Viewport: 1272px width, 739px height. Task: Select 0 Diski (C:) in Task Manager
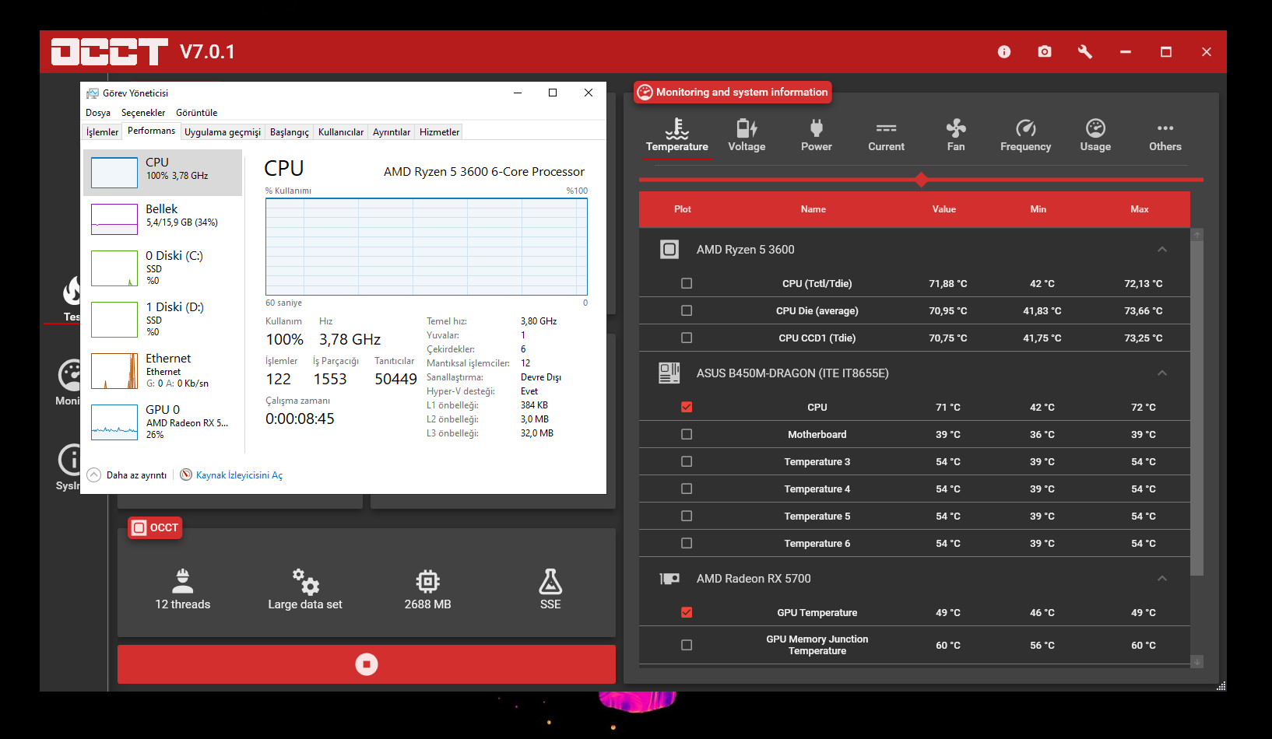click(x=163, y=268)
